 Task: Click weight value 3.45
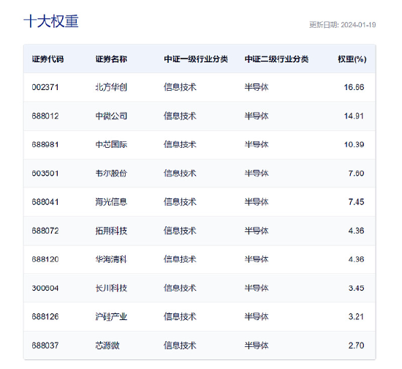[356, 288]
